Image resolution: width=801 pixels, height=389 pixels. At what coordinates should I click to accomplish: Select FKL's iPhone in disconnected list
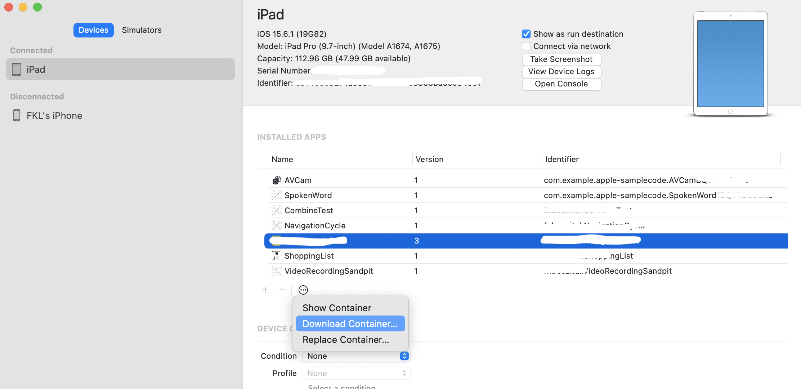[120, 115]
